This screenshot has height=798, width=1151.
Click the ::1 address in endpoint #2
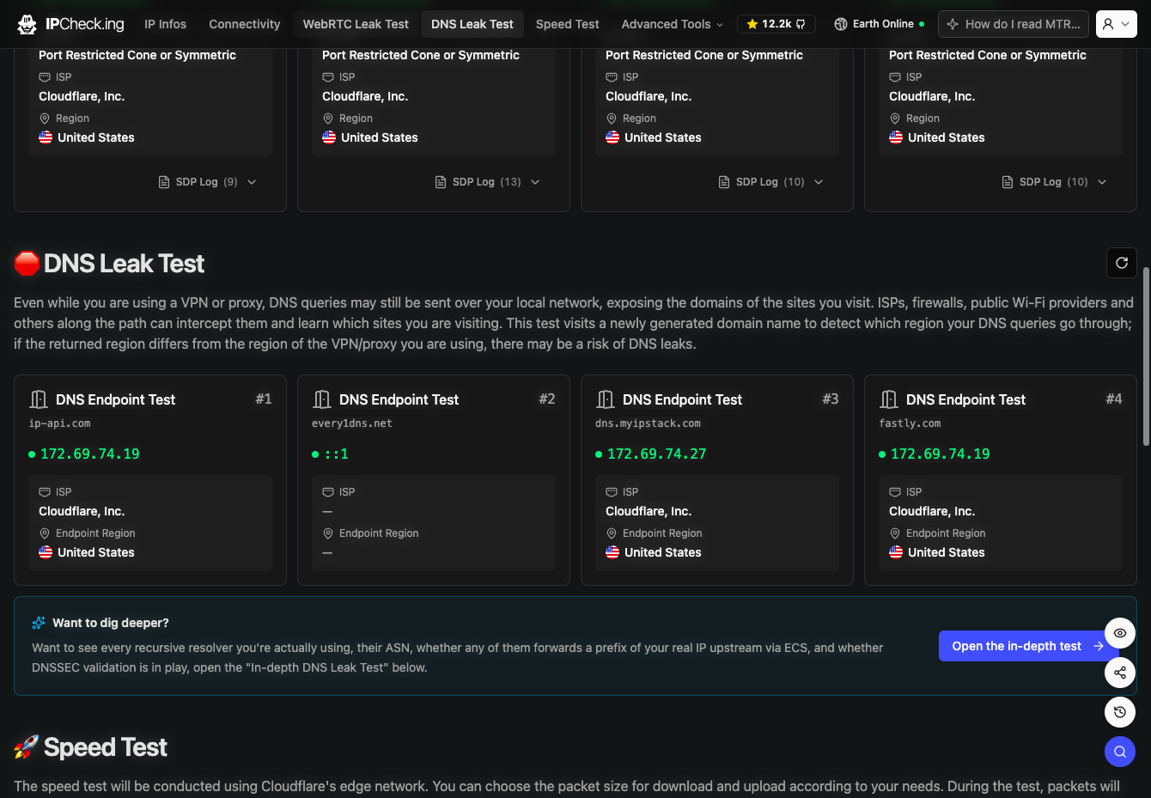click(336, 454)
